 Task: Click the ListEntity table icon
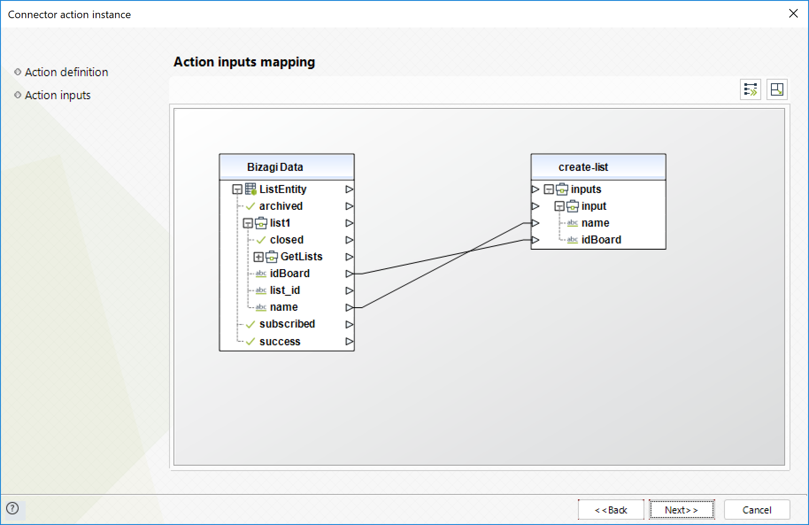(x=251, y=189)
